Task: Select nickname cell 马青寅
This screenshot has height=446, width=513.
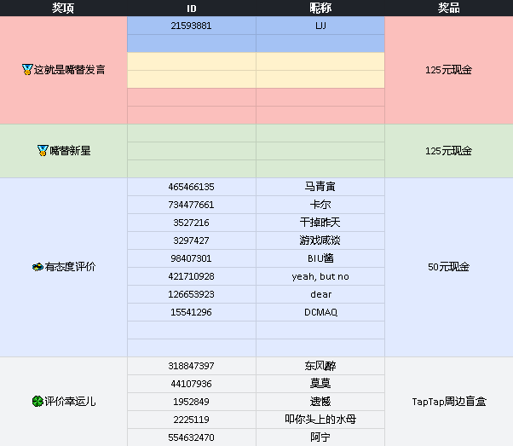Action: 320,187
